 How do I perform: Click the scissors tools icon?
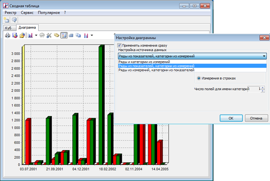49,36
